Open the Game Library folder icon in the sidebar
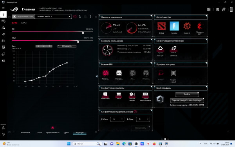 (x=3, y=41)
